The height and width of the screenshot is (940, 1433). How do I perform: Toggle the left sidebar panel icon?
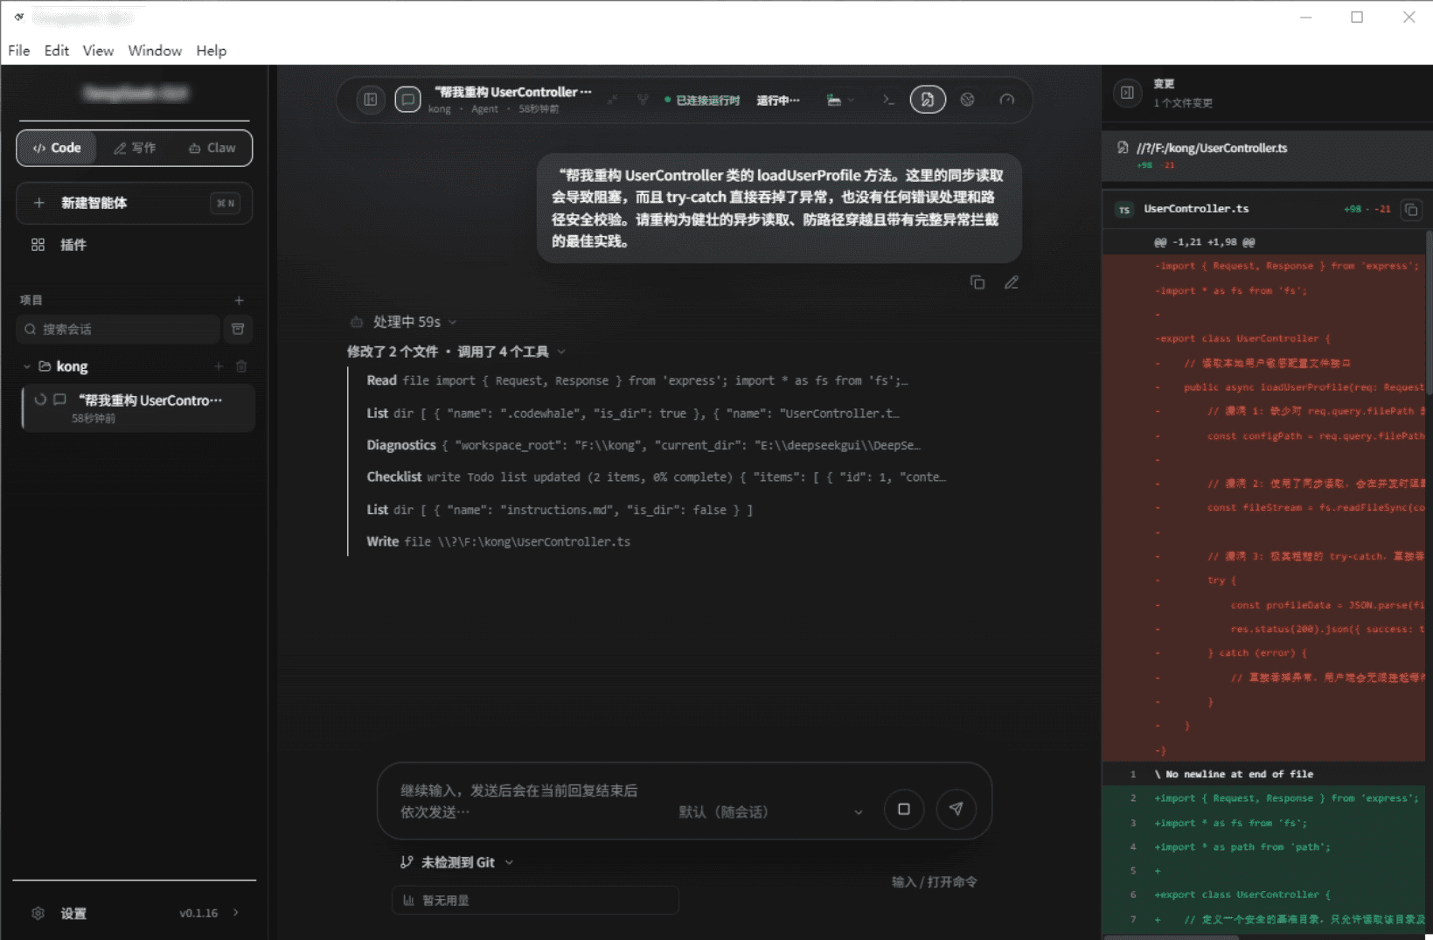(x=371, y=100)
